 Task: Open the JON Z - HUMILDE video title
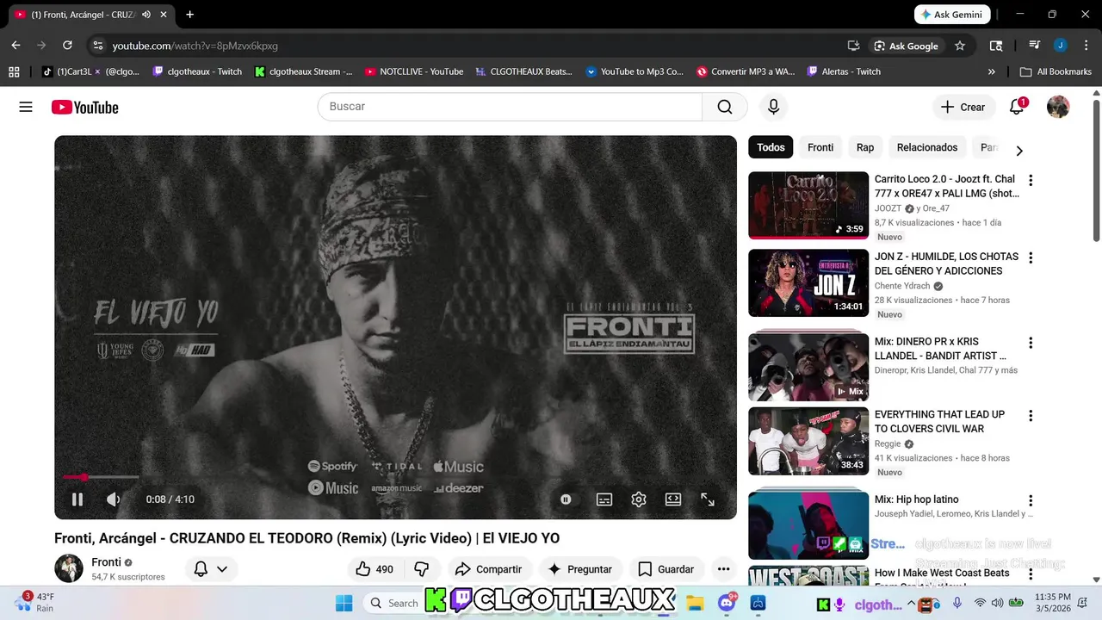[946, 263]
